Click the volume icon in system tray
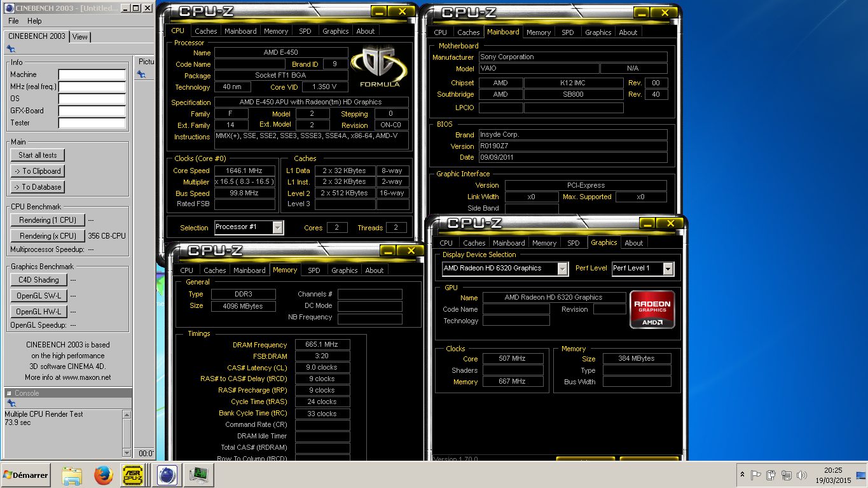 coord(802,475)
